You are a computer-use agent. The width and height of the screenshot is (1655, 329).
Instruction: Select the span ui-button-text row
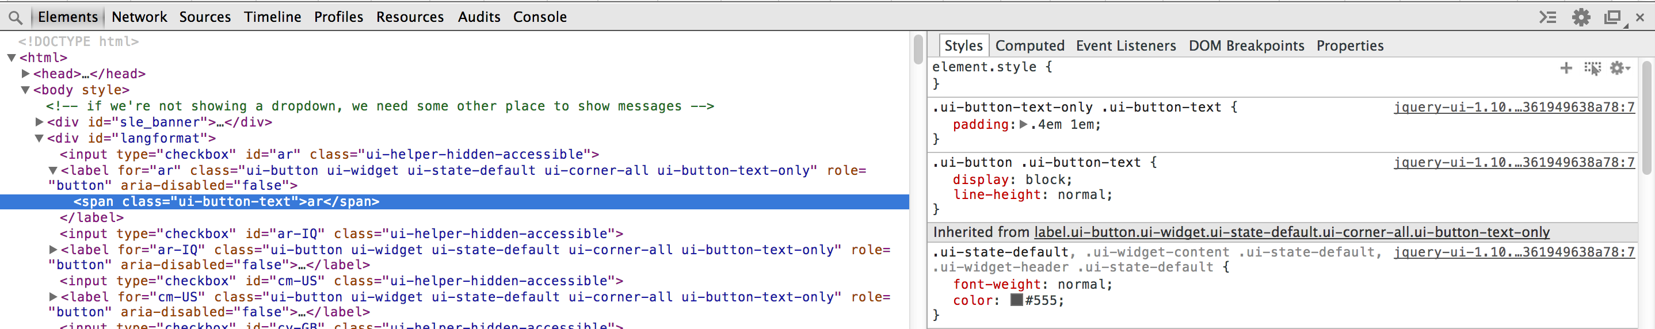pos(454,202)
